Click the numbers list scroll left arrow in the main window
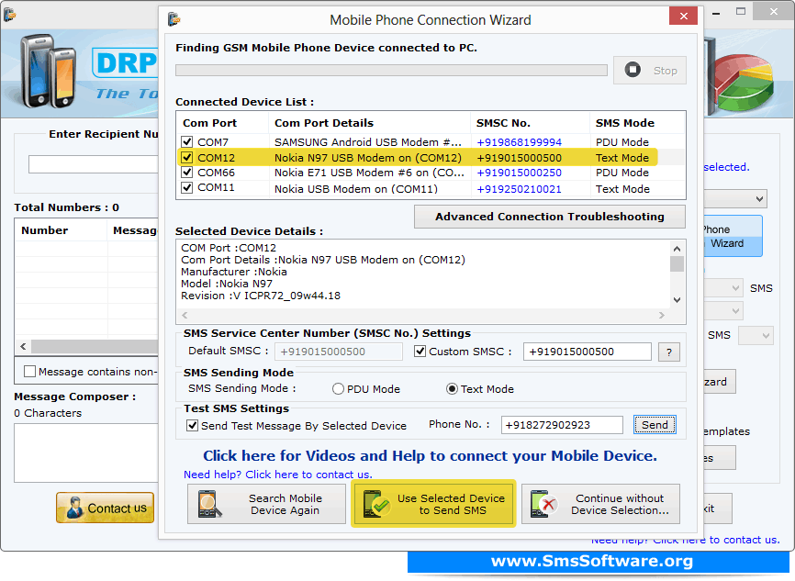This screenshot has width=795, height=581. tap(23, 346)
